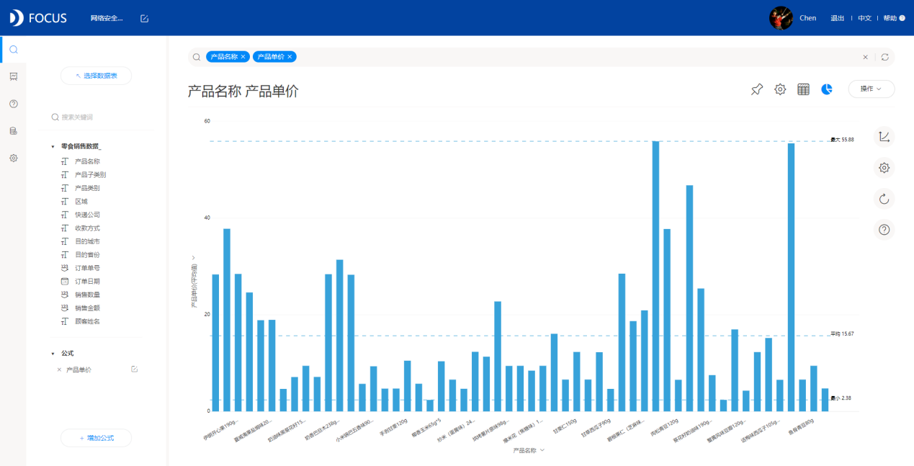This screenshot has height=466, width=914.
Task: Click the 选择数据表 button
Action: click(x=96, y=75)
